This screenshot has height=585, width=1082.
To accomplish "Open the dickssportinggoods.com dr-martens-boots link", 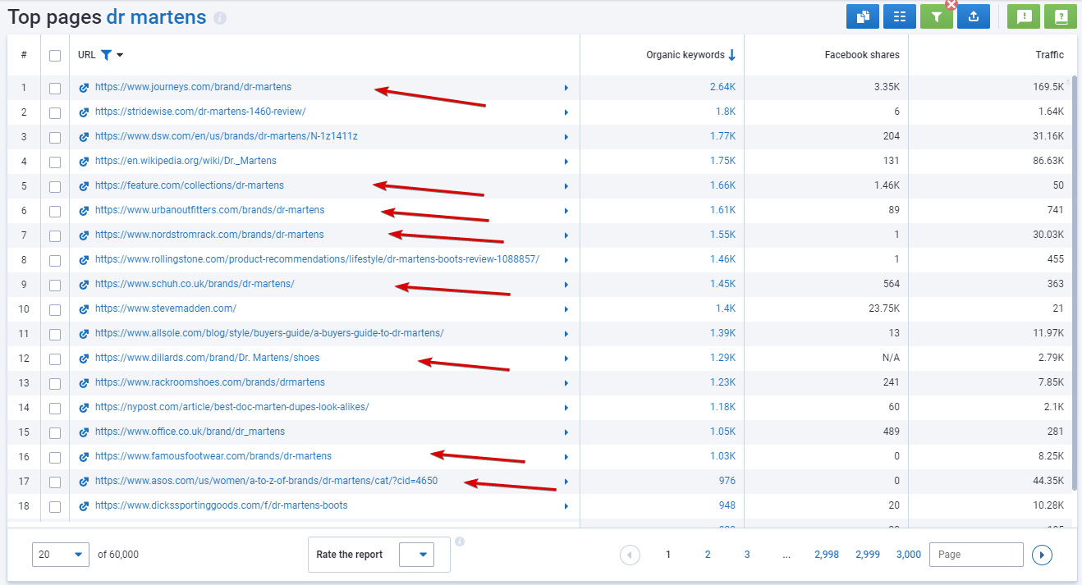I will pos(222,505).
